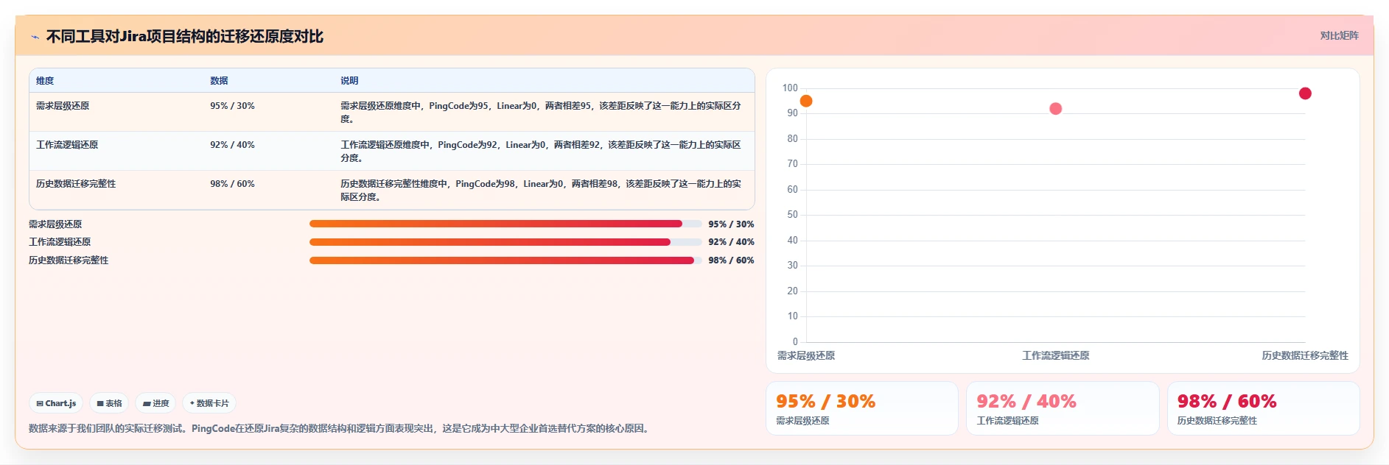
Task: Click the 工作流逻辑还原 x-axis label
Action: point(1055,355)
